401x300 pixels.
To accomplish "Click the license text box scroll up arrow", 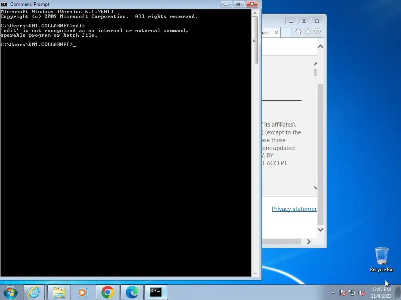I will [316, 64].
